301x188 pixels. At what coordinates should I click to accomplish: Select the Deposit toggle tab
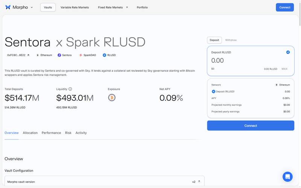point(214,40)
